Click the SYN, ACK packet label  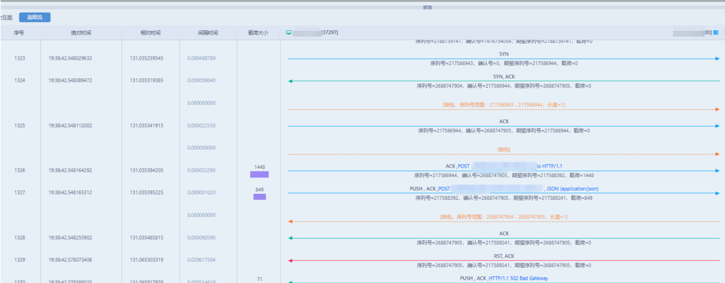504,76
